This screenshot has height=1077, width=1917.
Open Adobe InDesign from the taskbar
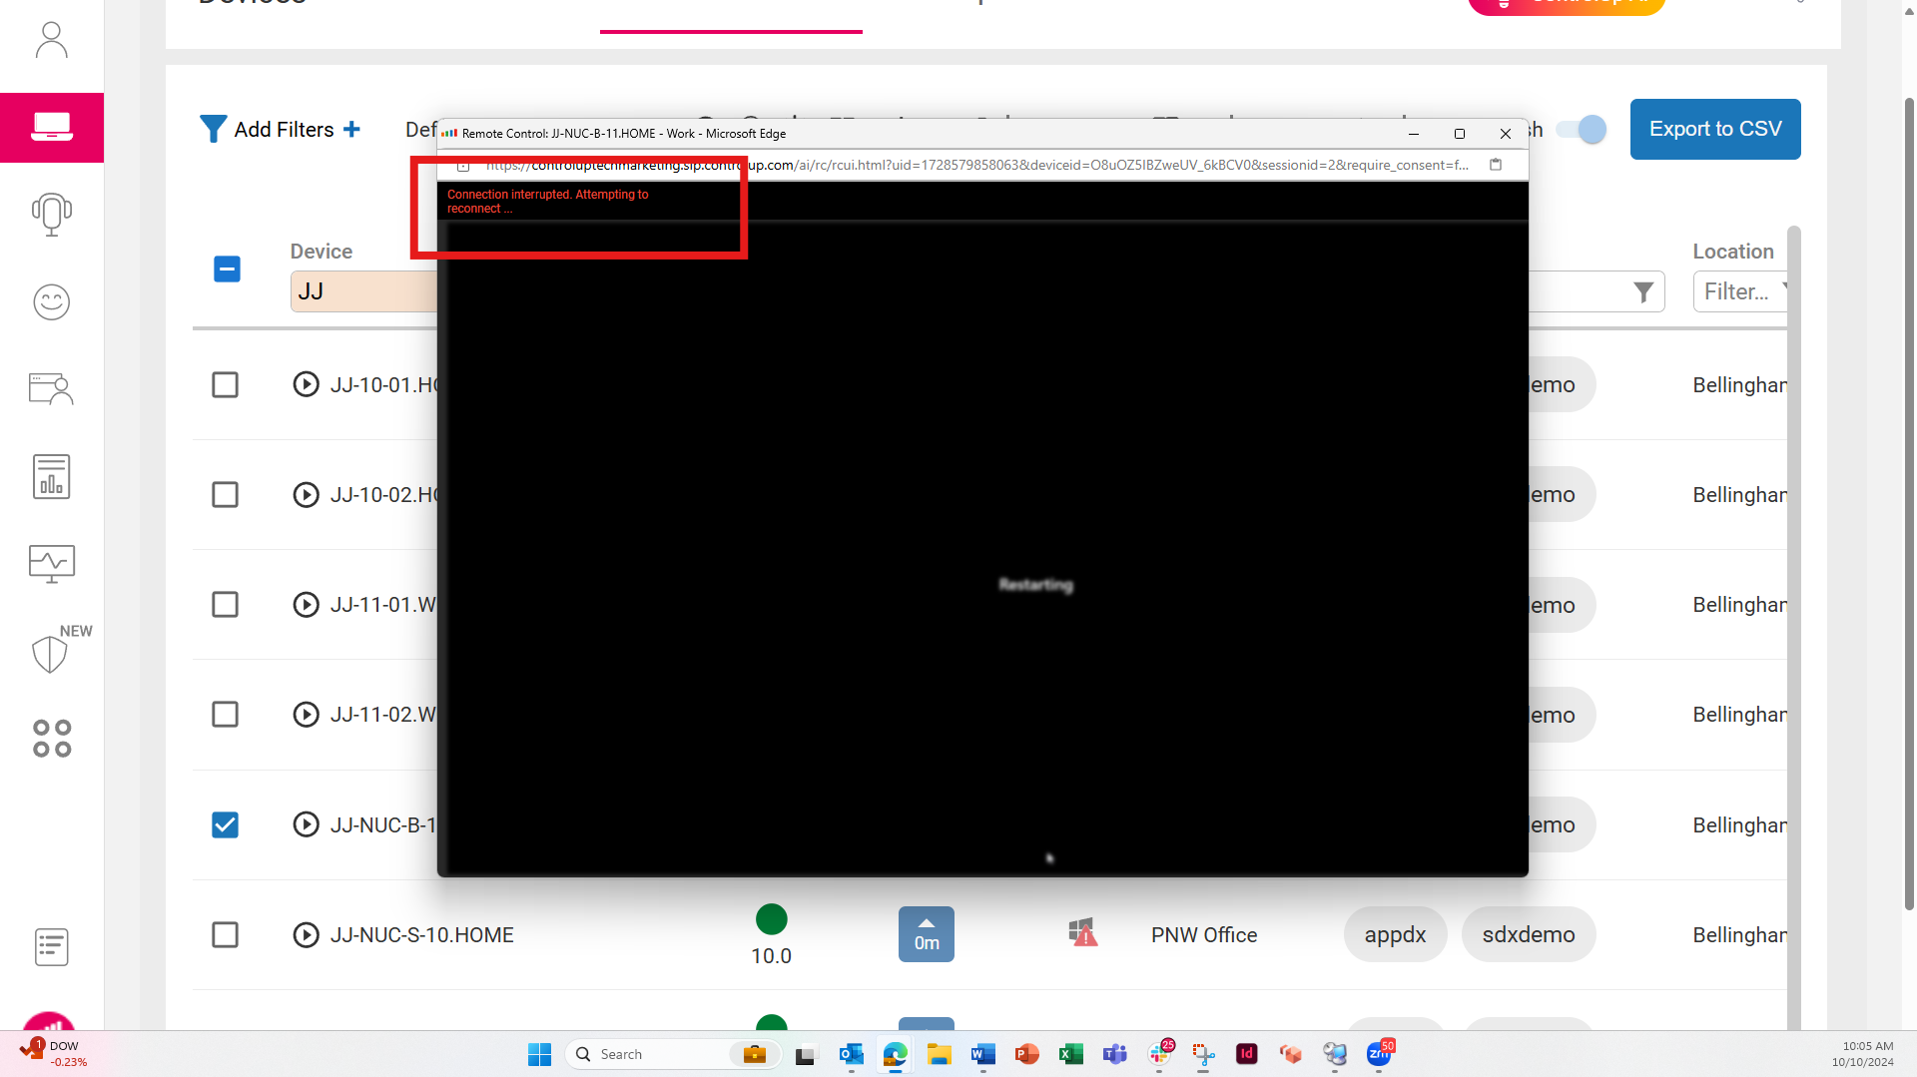coord(1246,1054)
